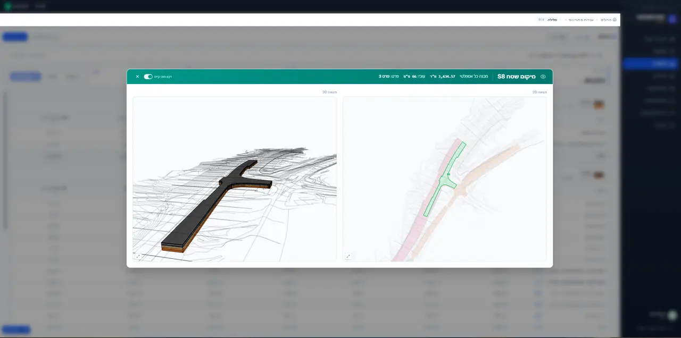Click the purple logo icon in sidebar
Viewport: 681px width, 338px height.
[x=672, y=19]
